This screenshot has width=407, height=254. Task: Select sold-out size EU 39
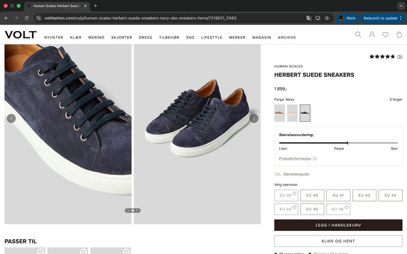click(286, 196)
